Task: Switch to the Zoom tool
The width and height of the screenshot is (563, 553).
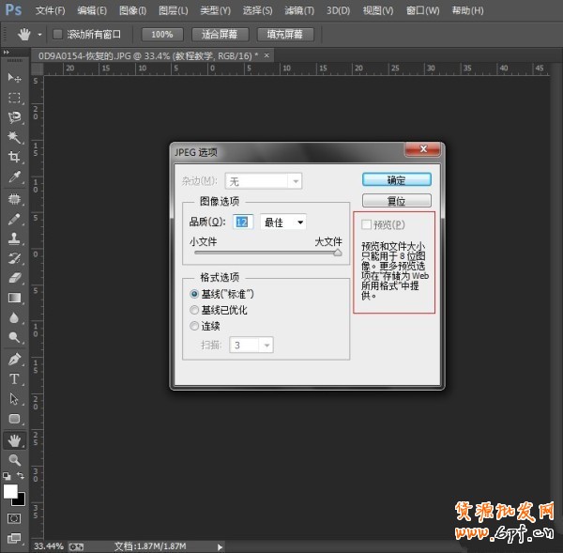Action: point(14,460)
